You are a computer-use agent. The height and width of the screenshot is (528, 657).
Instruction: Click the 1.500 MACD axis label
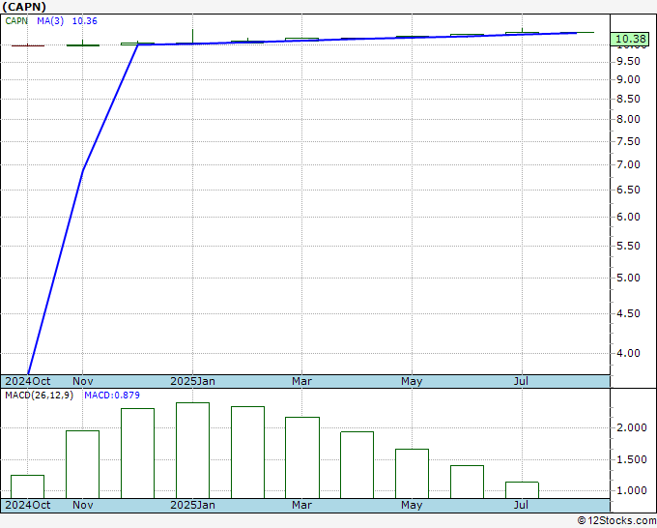click(632, 459)
